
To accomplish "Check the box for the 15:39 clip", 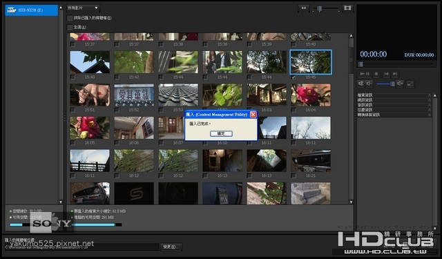I will [249, 44].
